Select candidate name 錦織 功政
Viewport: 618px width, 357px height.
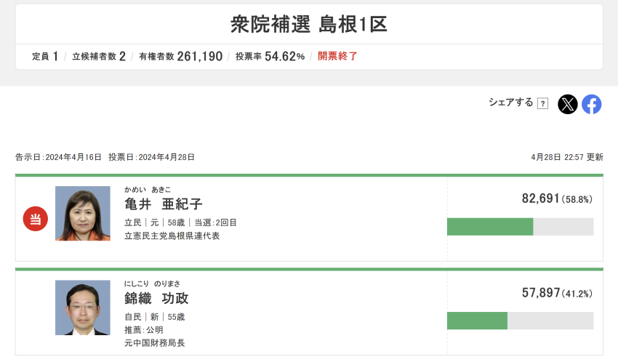(156, 298)
